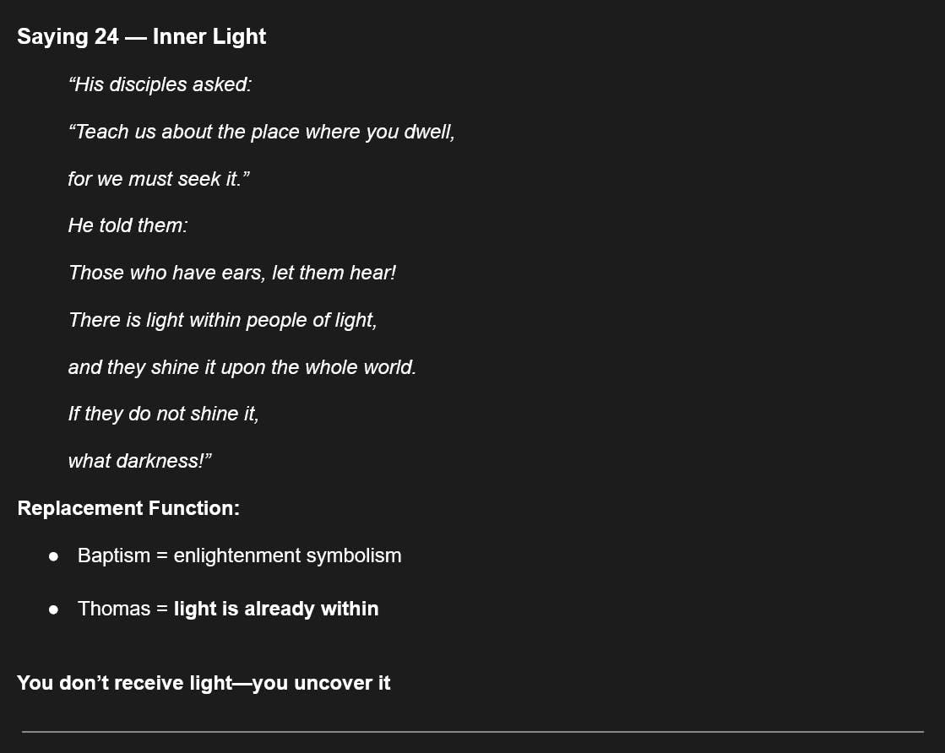The width and height of the screenshot is (945, 753).
Task: Click 'There is light within people of light'
Action: coord(222,321)
